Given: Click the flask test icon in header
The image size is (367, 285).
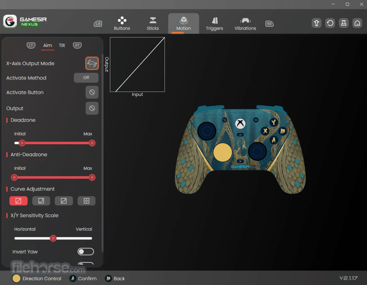Looking at the screenshot, I should 344,23.
